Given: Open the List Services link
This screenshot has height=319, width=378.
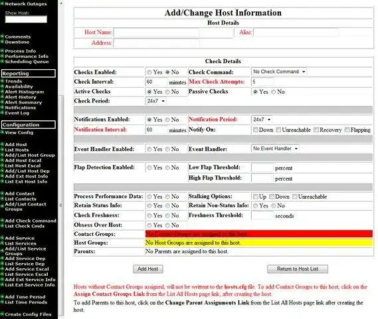Looking at the screenshot, I should (x=21, y=243).
